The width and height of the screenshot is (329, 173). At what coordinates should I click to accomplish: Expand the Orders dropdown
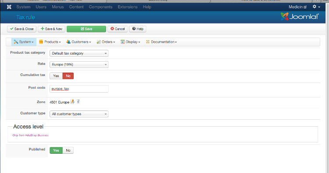click(106, 42)
